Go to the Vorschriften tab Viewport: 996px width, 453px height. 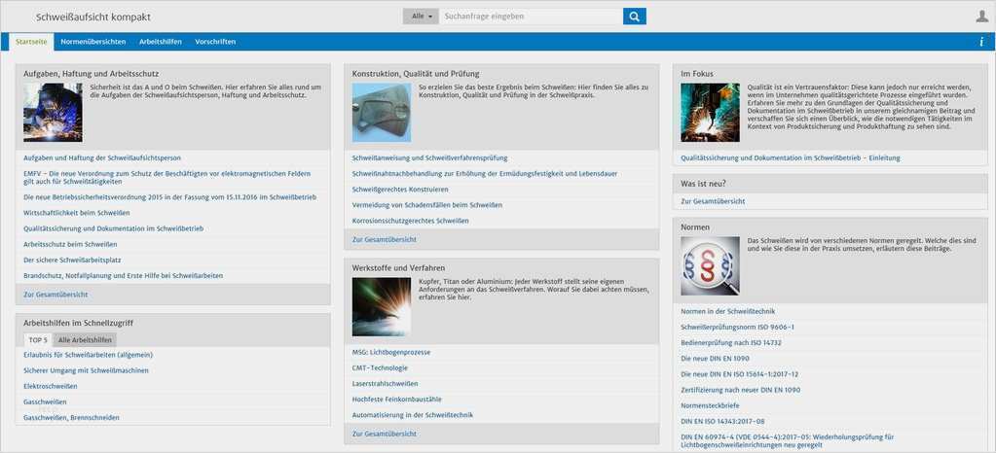tap(215, 42)
